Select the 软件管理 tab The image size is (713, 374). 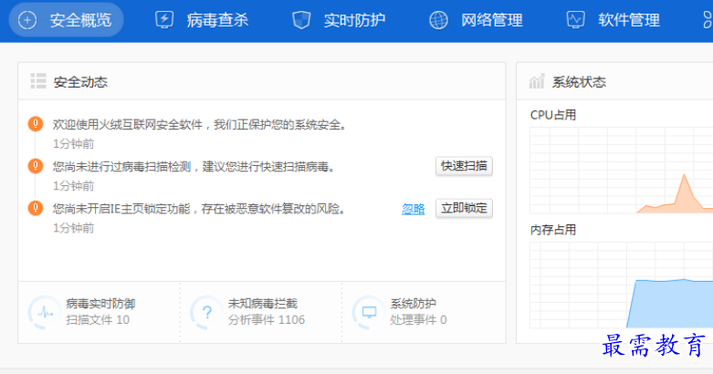[x=613, y=20]
